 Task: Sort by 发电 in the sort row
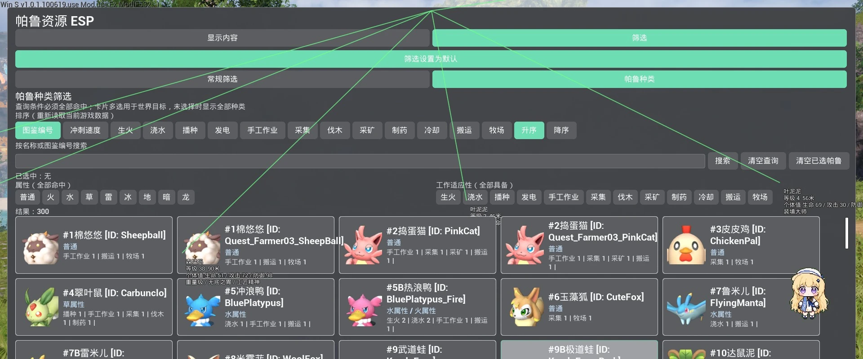[222, 131]
